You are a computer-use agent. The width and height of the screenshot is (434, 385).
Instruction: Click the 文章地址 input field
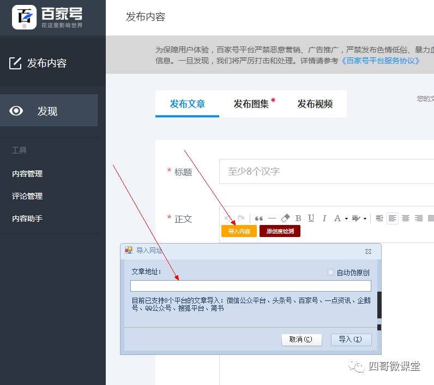tap(250, 286)
